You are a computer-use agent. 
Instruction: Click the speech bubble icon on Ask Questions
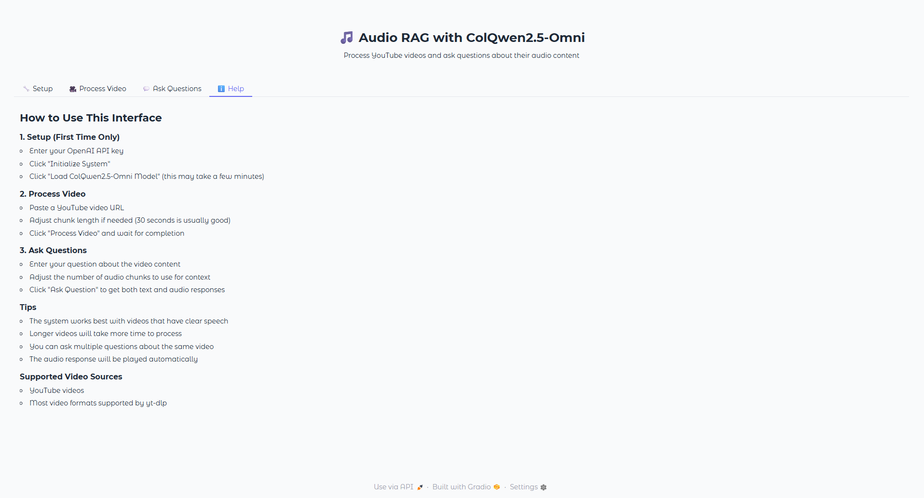(146, 89)
